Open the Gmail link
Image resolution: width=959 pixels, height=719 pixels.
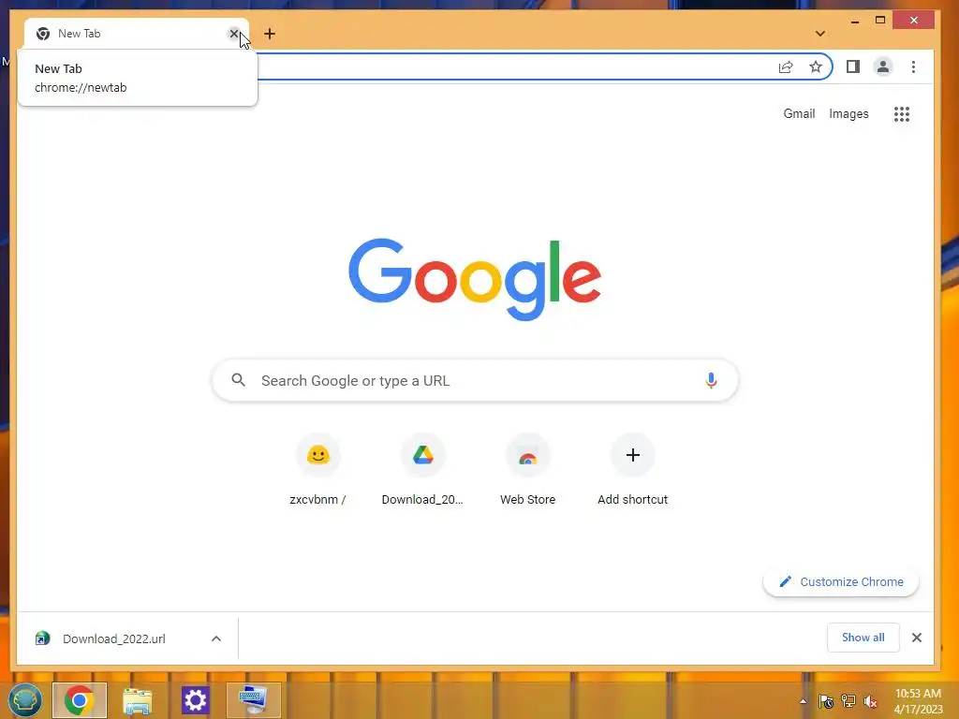(x=799, y=113)
